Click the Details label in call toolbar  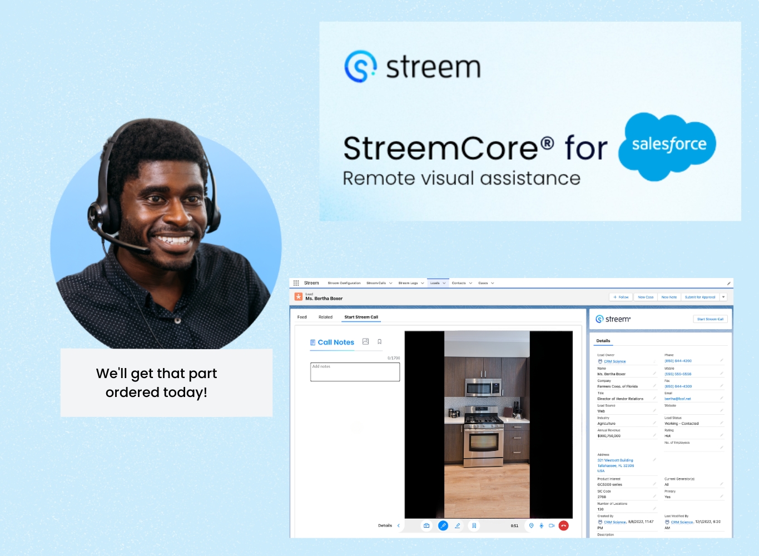(385, 525)
